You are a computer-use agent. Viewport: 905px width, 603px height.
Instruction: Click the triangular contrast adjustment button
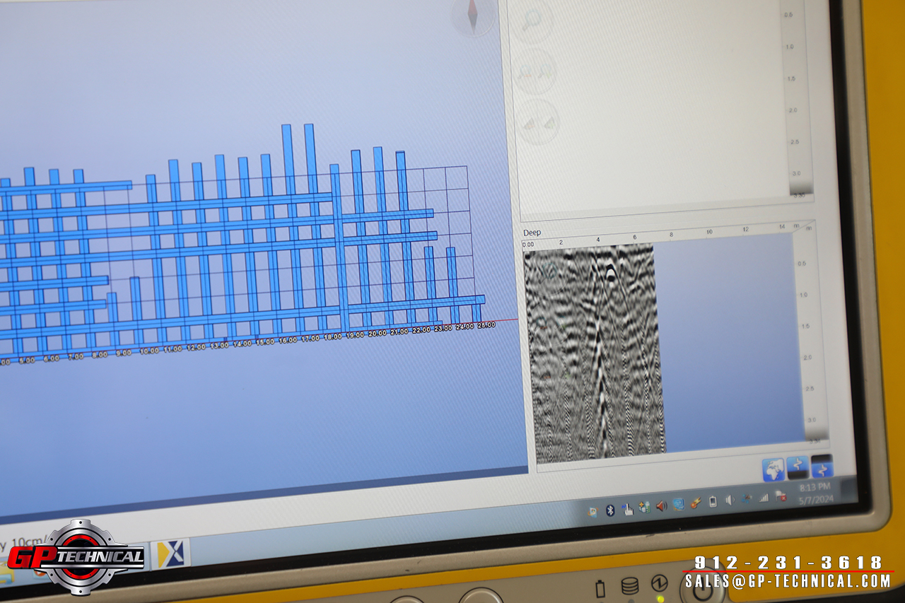point(538,122)
